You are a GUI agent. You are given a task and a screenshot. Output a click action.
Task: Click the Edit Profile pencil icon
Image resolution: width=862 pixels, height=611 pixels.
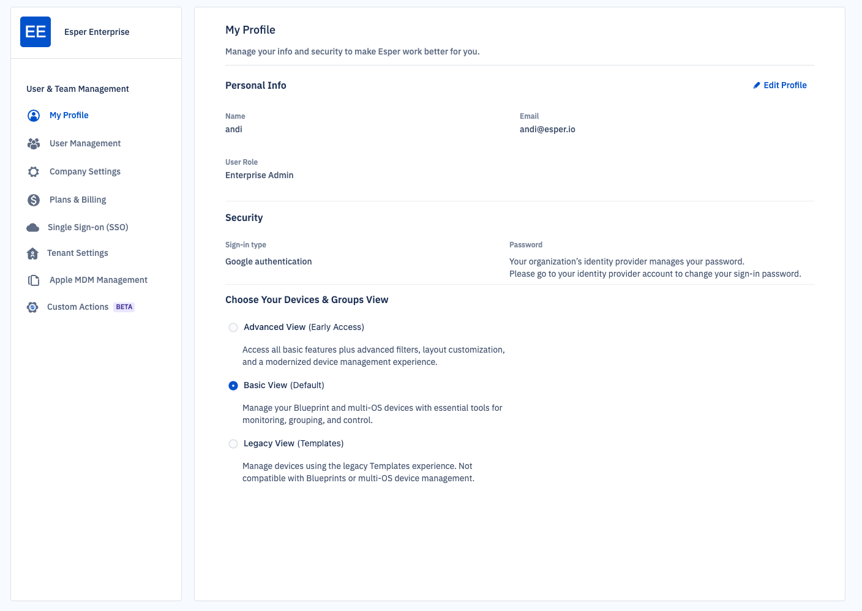point(757,86)
